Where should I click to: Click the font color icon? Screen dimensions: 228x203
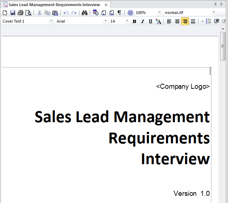[158, 22]
